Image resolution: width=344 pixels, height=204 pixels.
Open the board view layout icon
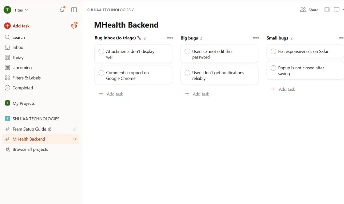coord(327,10)
